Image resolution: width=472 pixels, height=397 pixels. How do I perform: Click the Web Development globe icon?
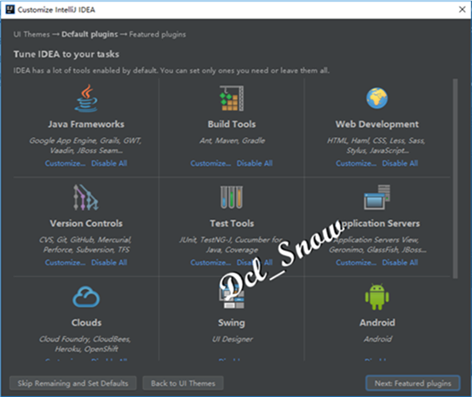pyautogui.click(x=377, y=99)
